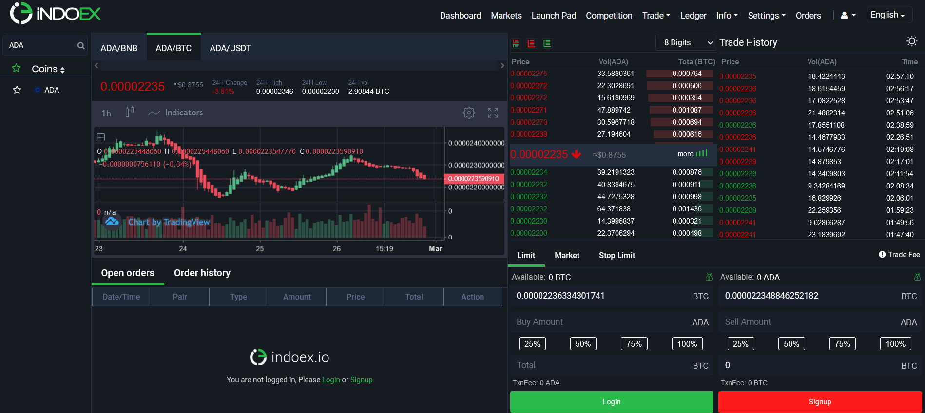Toggle the light/dark theme sun icon
This screenshot has height=413, width=925.
911,41
